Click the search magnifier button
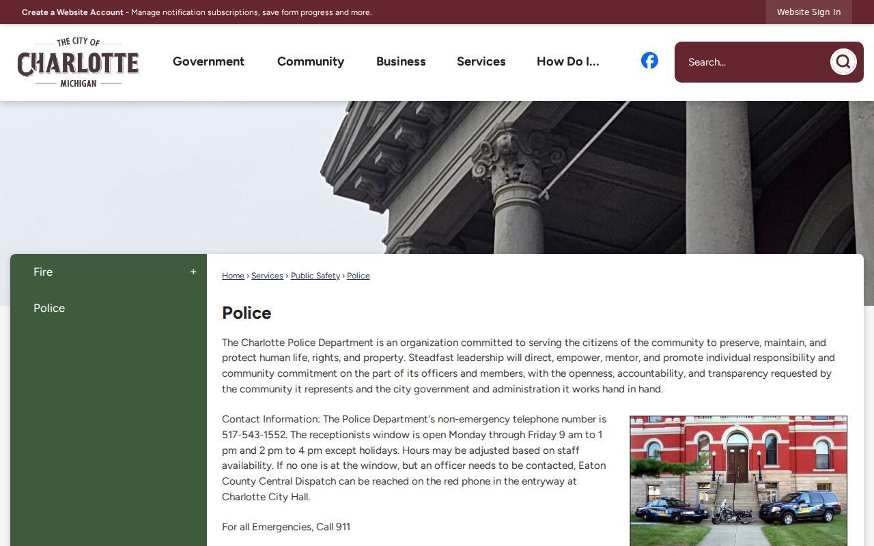Screen dimensions: 874x546 [843, 62]
